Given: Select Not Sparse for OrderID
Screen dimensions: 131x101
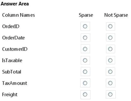Looking at the screenshot, I should click(110, 26).
